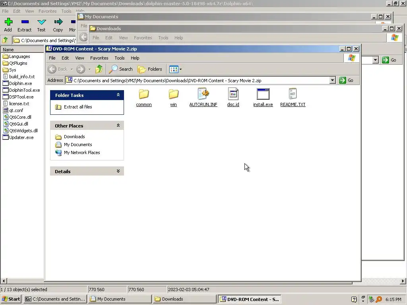Select the AUTORUN.INF file icon
The height and width of the screenshot is (305, 407).
point(203,98)
